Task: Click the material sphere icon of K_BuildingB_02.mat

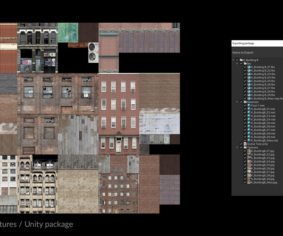Action: (249, 112)
